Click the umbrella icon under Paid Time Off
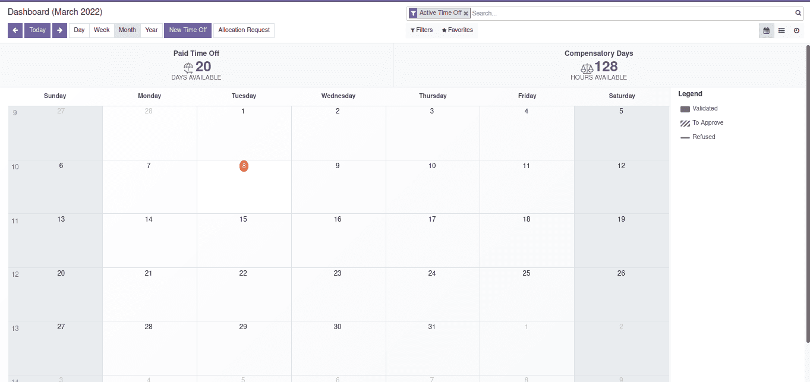 point(188,68)
